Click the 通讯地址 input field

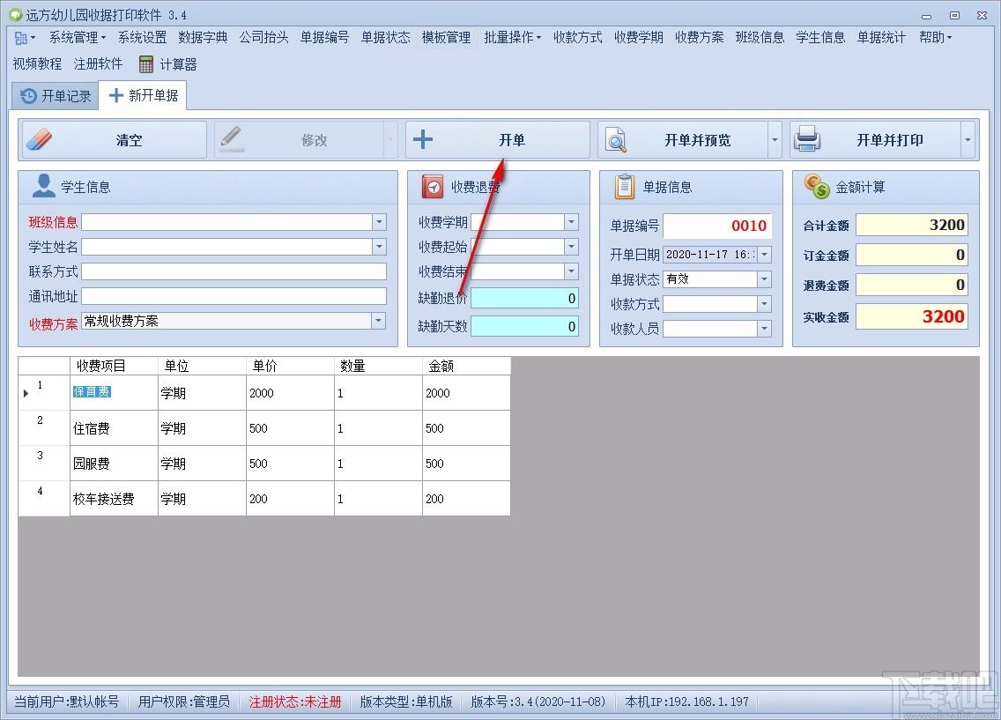pyautogui.click(x=234, y=296)
